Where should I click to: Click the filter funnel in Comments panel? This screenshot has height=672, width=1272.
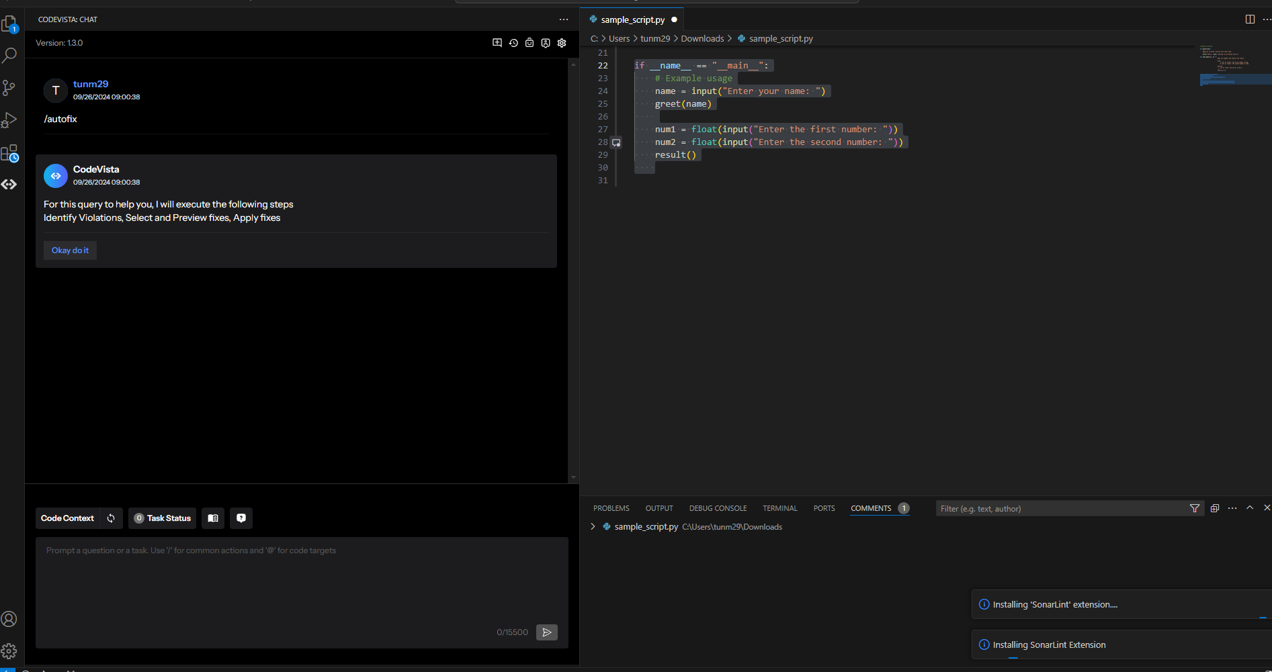[x=1195, y=508]
